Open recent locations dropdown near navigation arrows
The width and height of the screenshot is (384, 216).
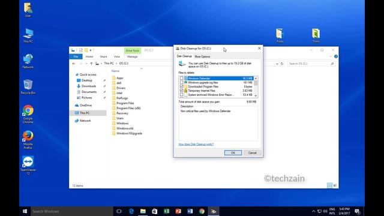(x=86, y=64)
